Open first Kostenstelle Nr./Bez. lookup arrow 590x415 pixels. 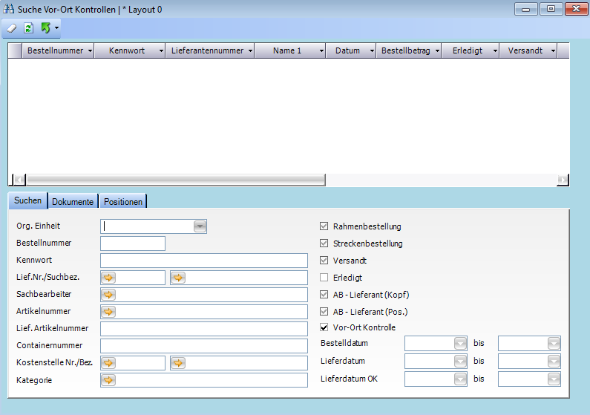tap(109, 363)
